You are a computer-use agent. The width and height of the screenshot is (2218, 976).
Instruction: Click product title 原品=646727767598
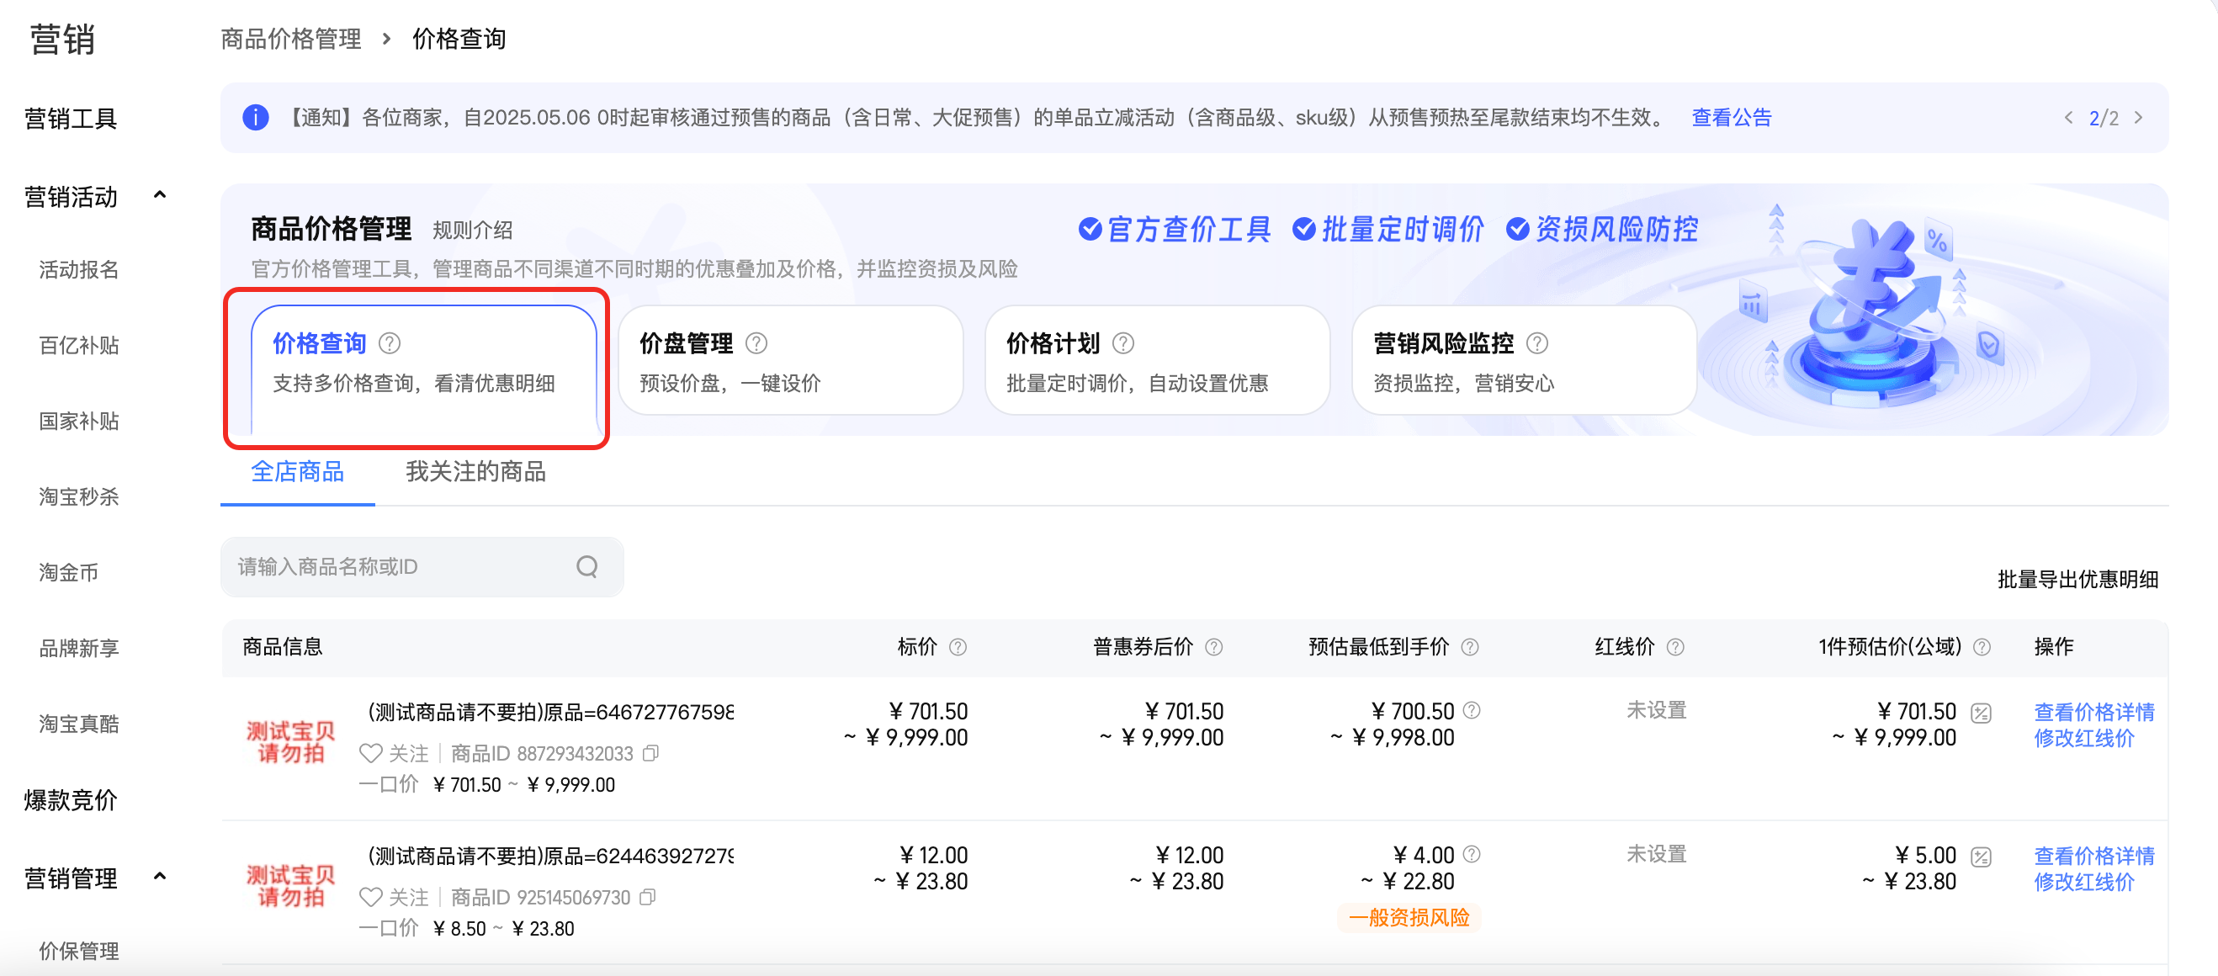(x=550, y=712)
